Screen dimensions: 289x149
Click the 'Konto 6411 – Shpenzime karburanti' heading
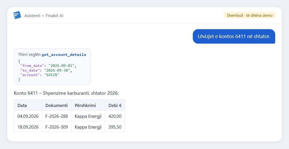coord(66,93)
